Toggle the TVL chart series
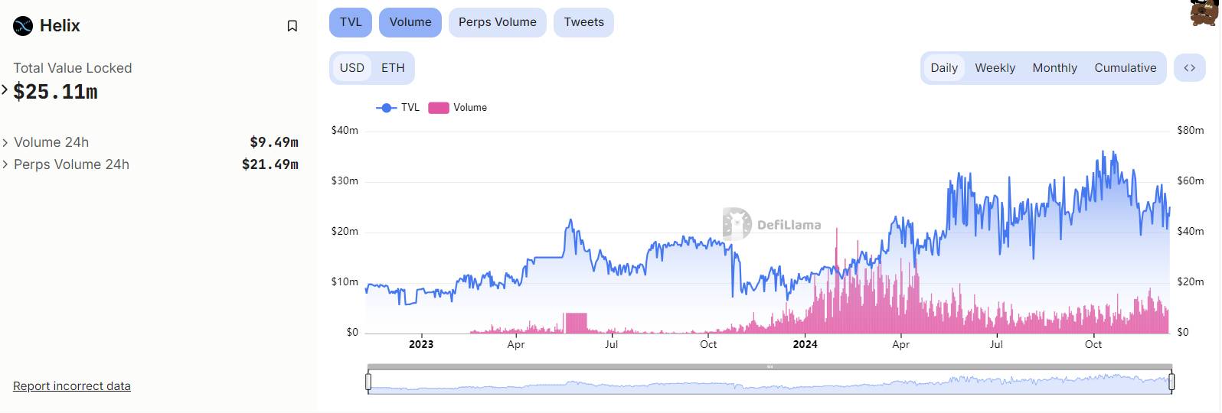 pos(351,22)
